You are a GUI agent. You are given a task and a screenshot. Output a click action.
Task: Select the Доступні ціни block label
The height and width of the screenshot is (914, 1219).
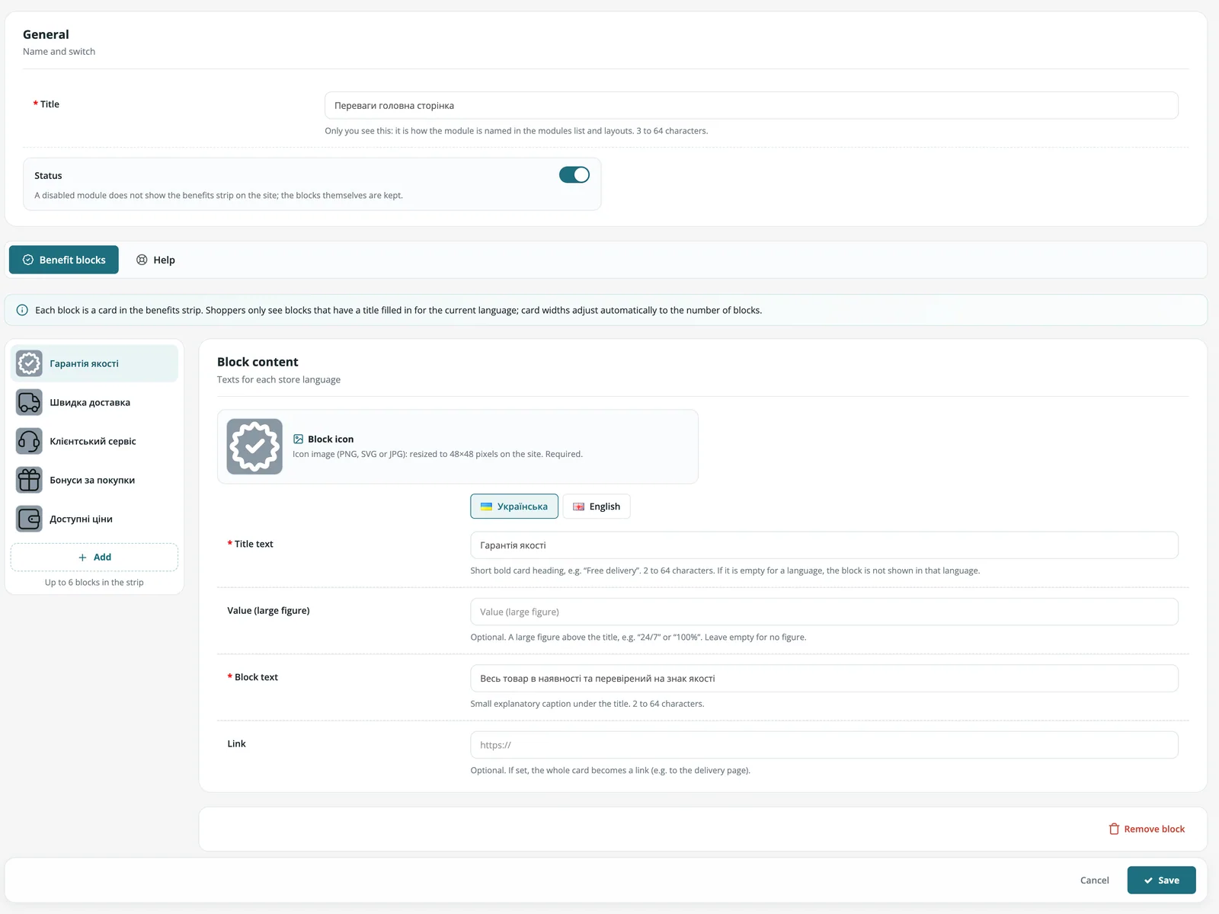(81, 519)
